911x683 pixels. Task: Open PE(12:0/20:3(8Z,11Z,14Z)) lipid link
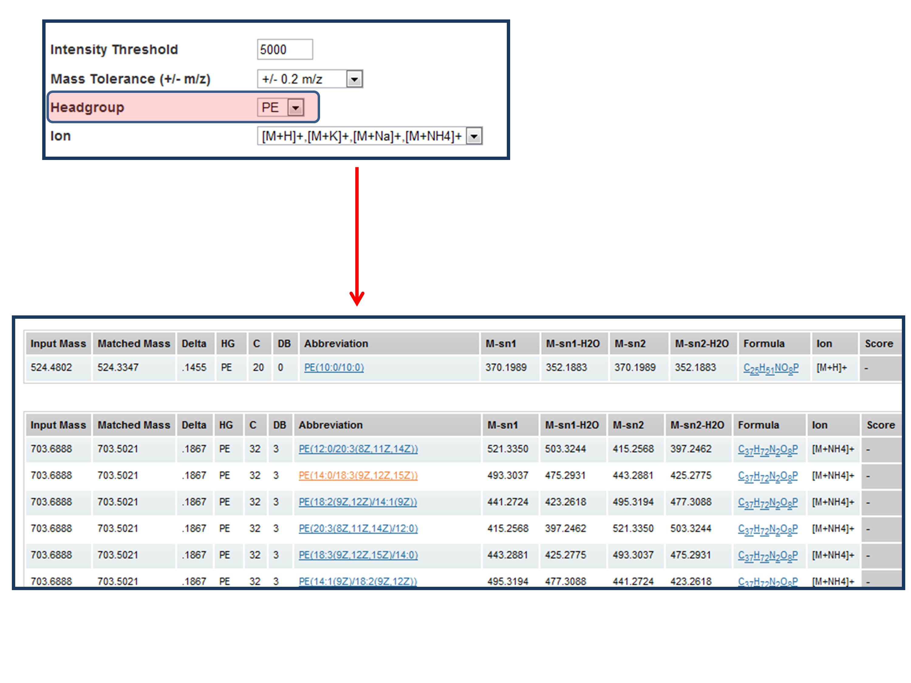click(x=358, y=449)
